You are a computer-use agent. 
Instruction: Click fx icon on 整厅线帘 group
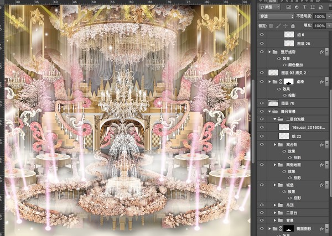(x=322, y=52)
